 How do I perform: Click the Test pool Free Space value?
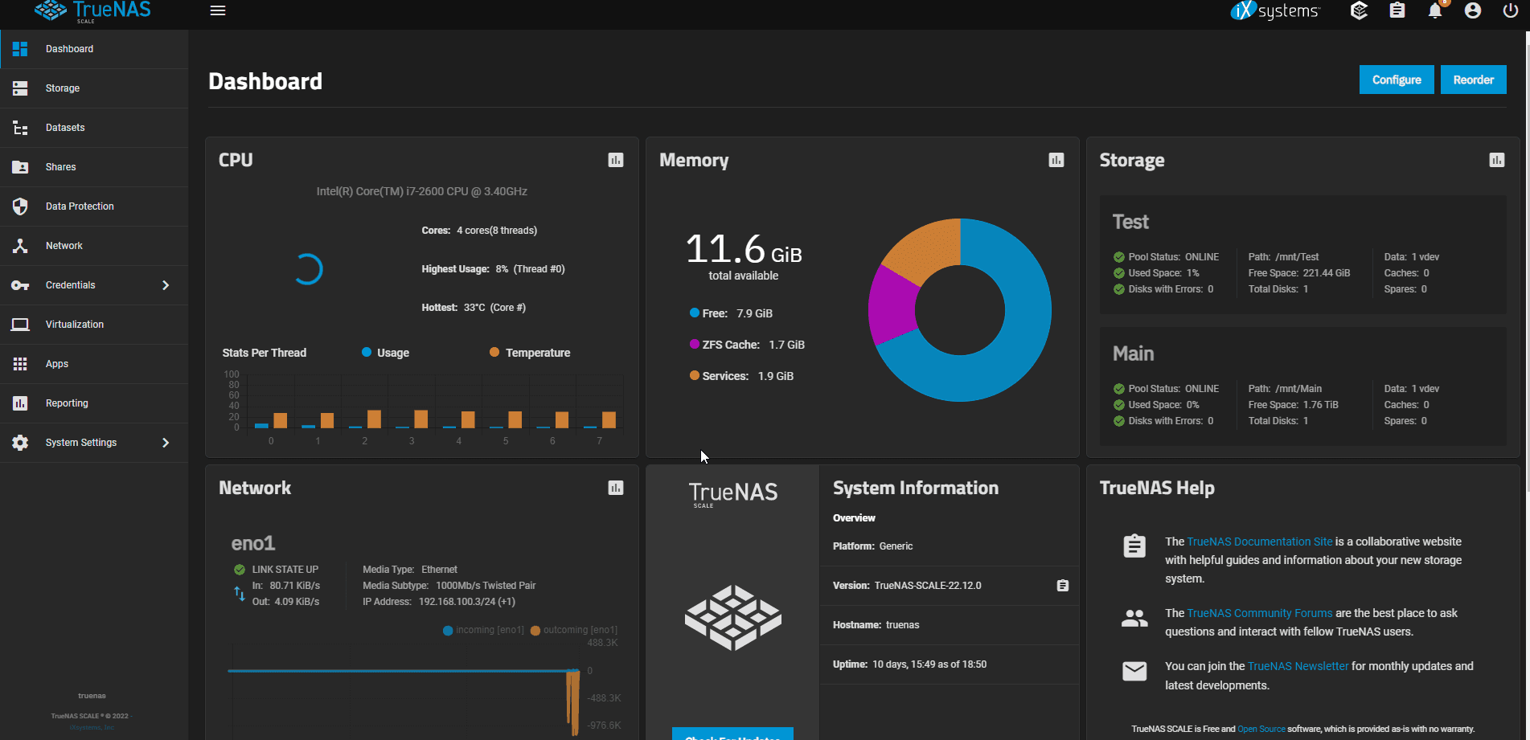(1327, 273)
